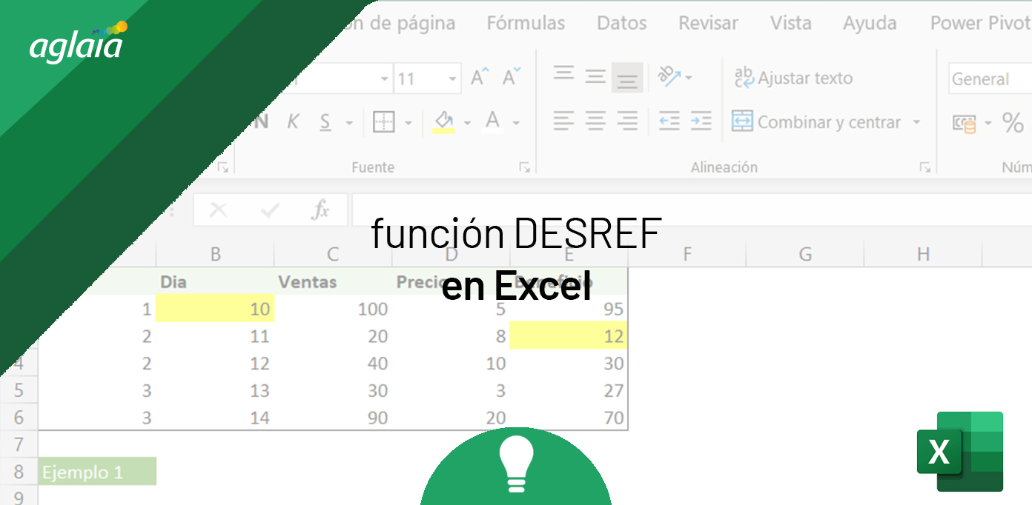1032x505 pixels.
Task: Switch to the Vista tab
Action: pyautogui.click(x=790, y=23)
